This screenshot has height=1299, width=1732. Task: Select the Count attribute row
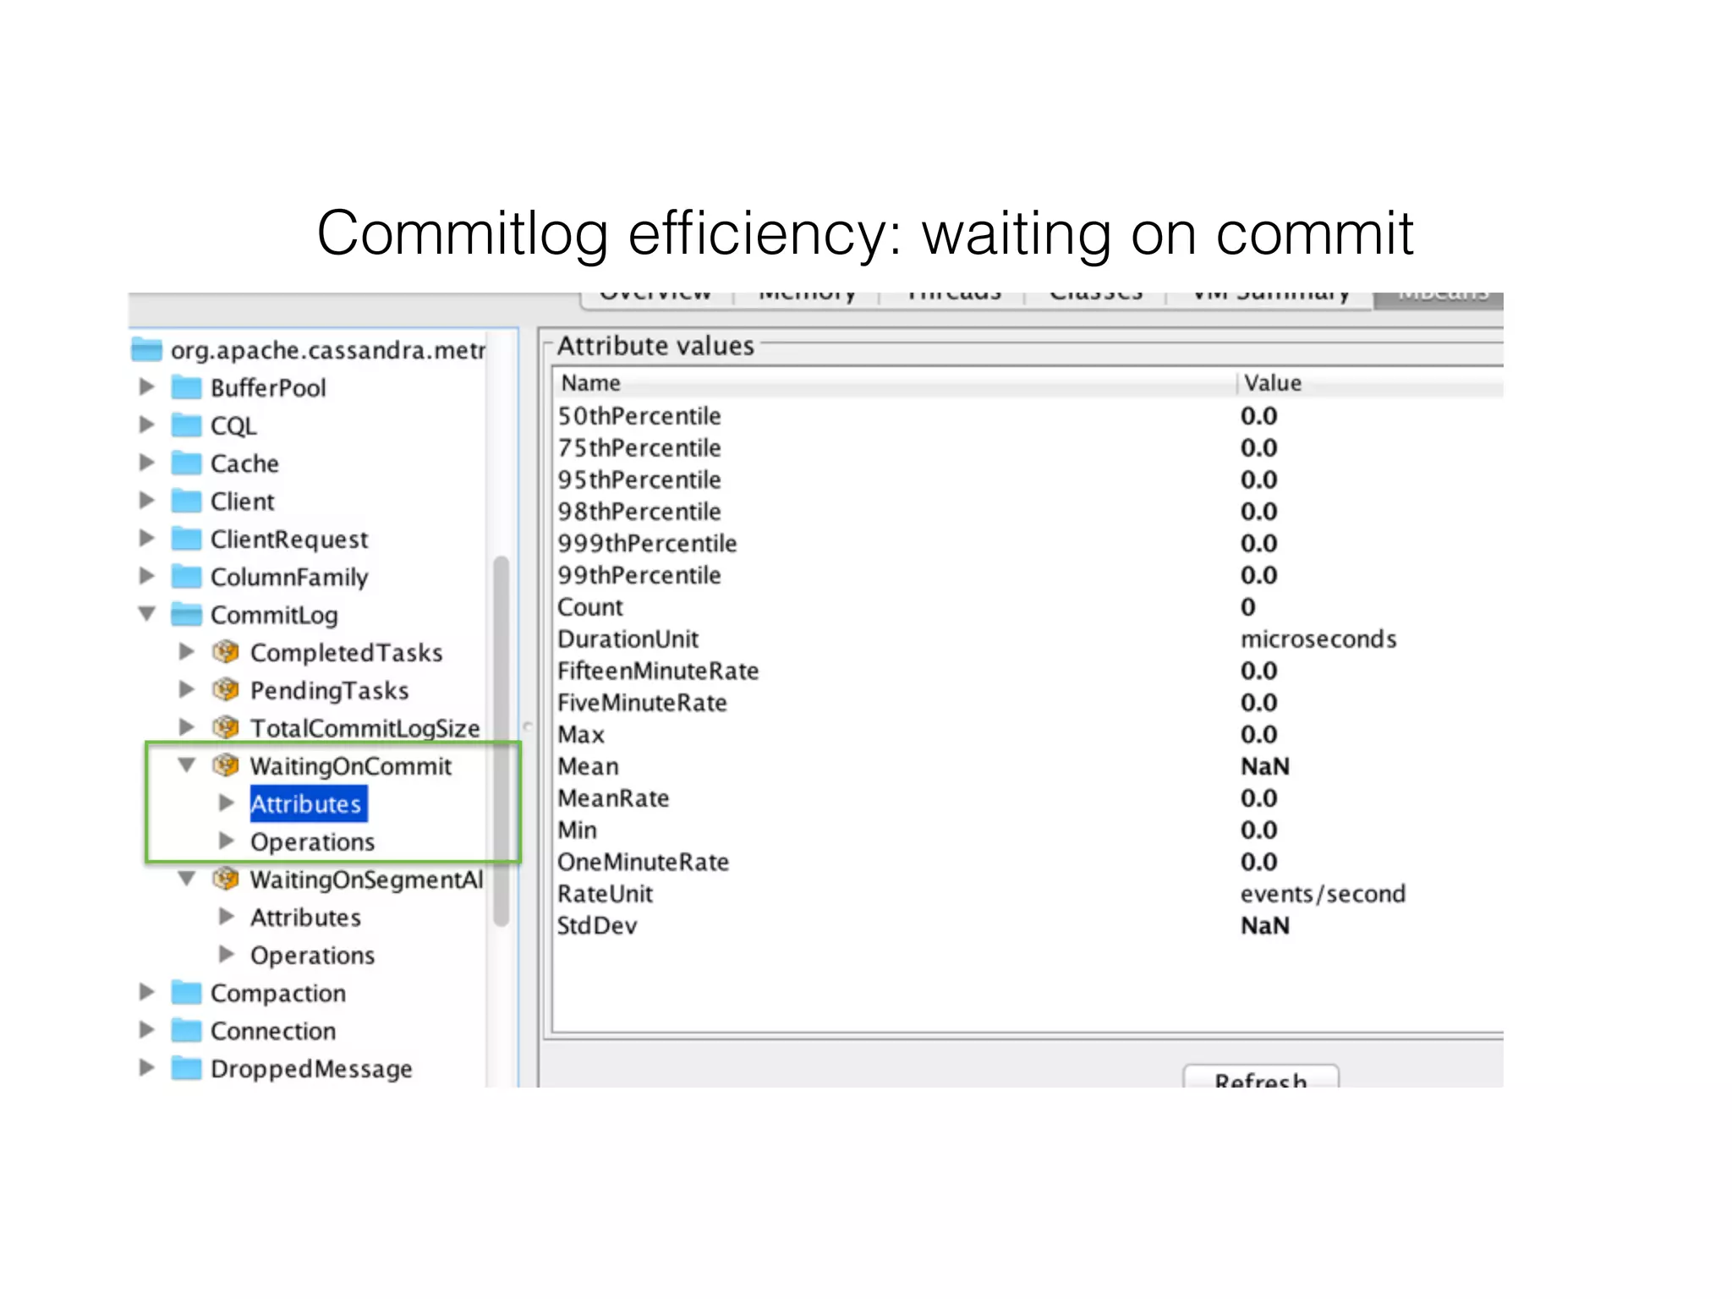point(1028,607)
